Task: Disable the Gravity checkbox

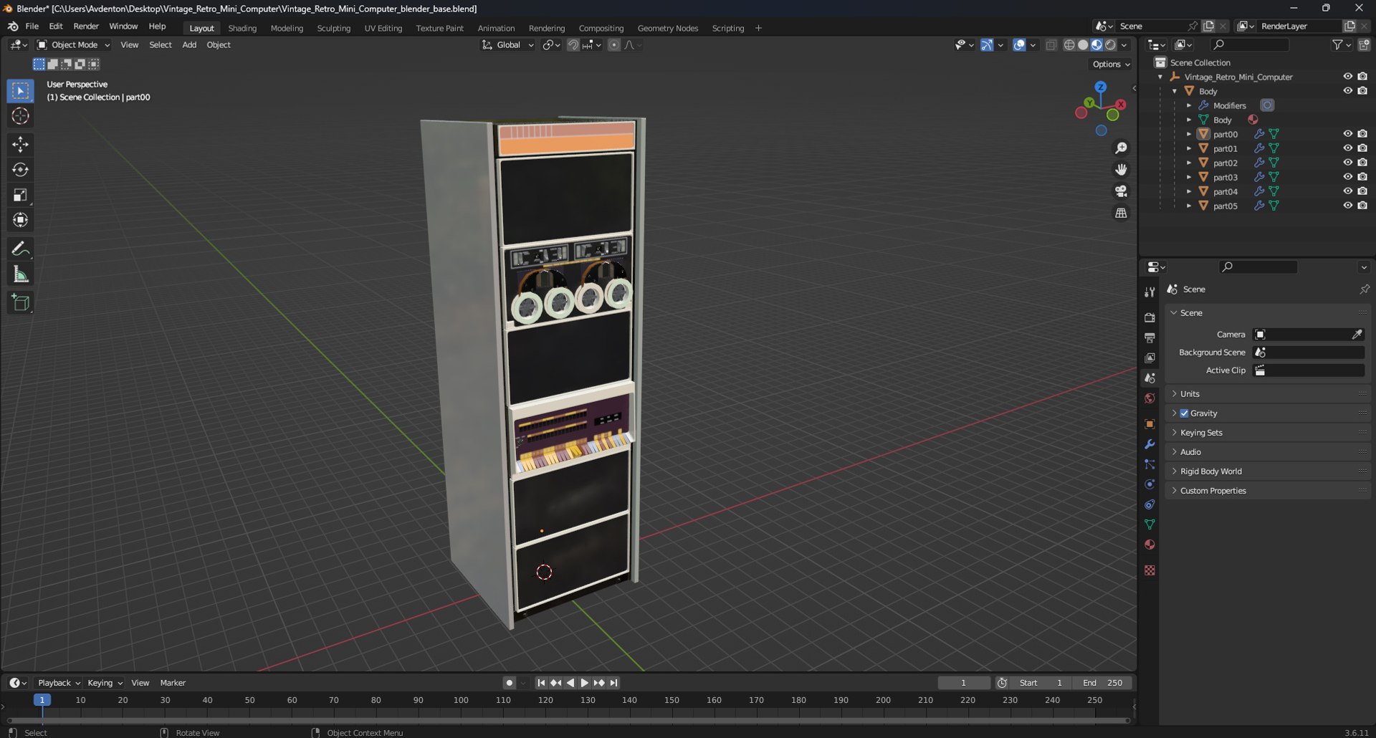Action: (x=1184, y=413)
